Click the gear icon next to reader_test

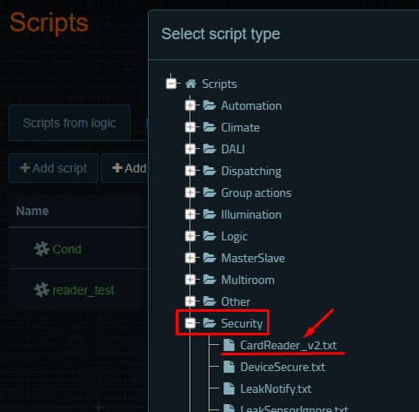point(42,290)
